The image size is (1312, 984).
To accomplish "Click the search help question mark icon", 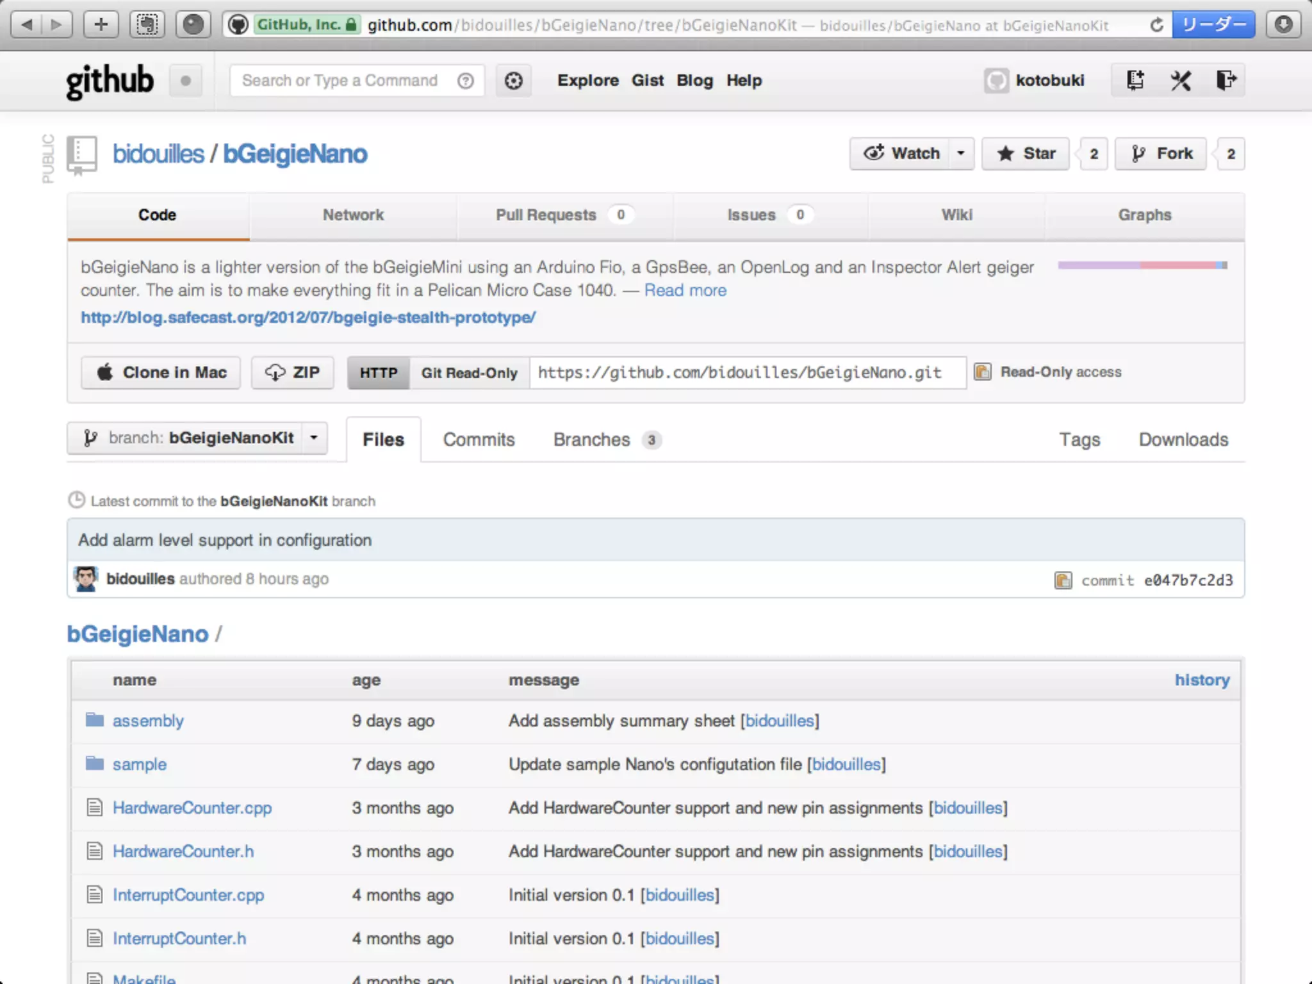I will click(x=466, y=81).
